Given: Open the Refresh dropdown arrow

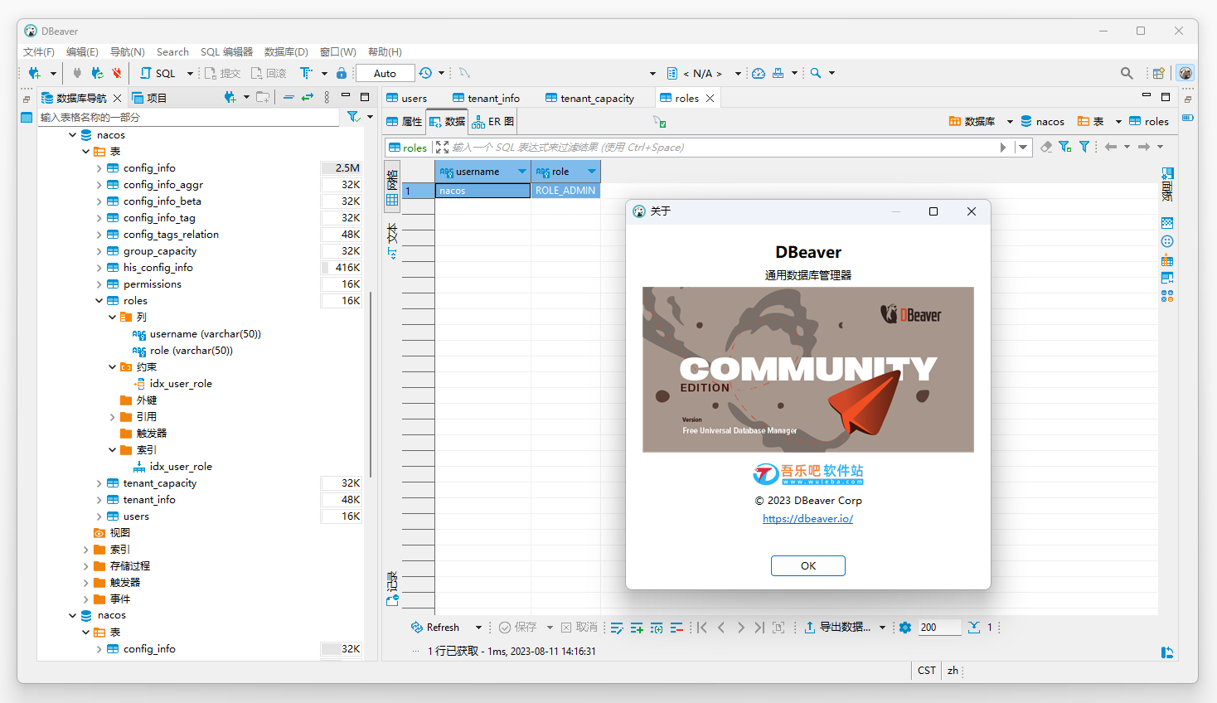Looking at the screenshot, I should [x=478, y=628].
